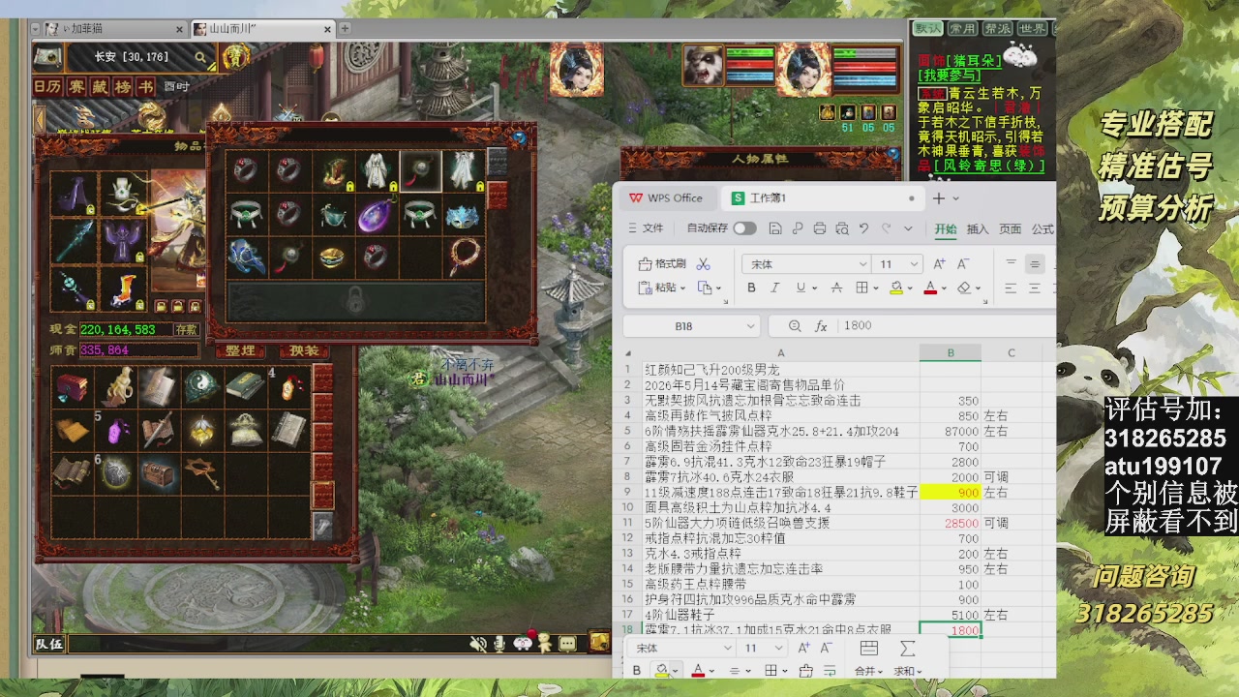Cut selection with the scissors icon
The height and width of the screenshot is (697, 1239).
coord(704,263)
